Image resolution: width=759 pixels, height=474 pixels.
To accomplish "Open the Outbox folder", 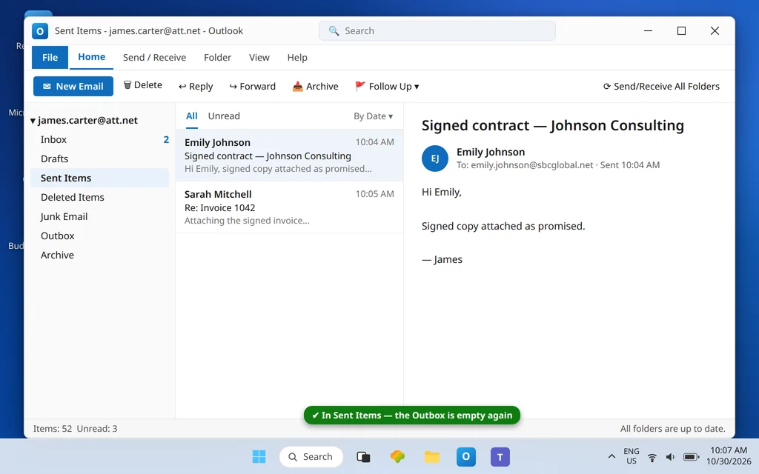I will pos(100,236).
